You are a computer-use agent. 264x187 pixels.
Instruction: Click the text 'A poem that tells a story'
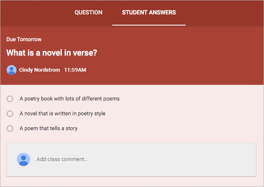pyautogui.click(x=48, y=128)
